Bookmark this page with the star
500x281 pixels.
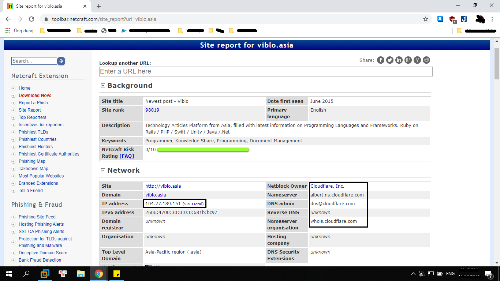coord(426,19)
